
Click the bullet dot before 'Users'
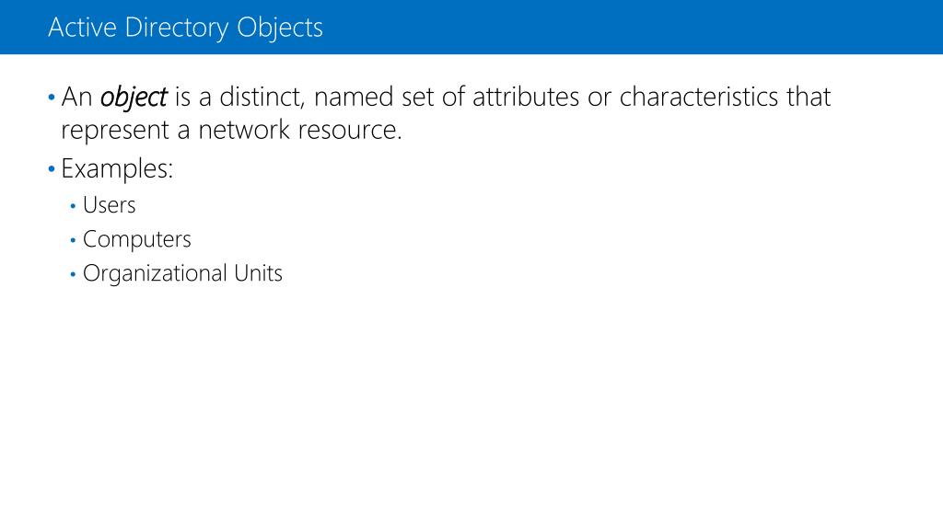point(74,206)
